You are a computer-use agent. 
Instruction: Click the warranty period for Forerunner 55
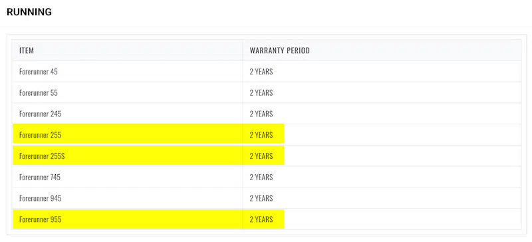tap(261, 92)
